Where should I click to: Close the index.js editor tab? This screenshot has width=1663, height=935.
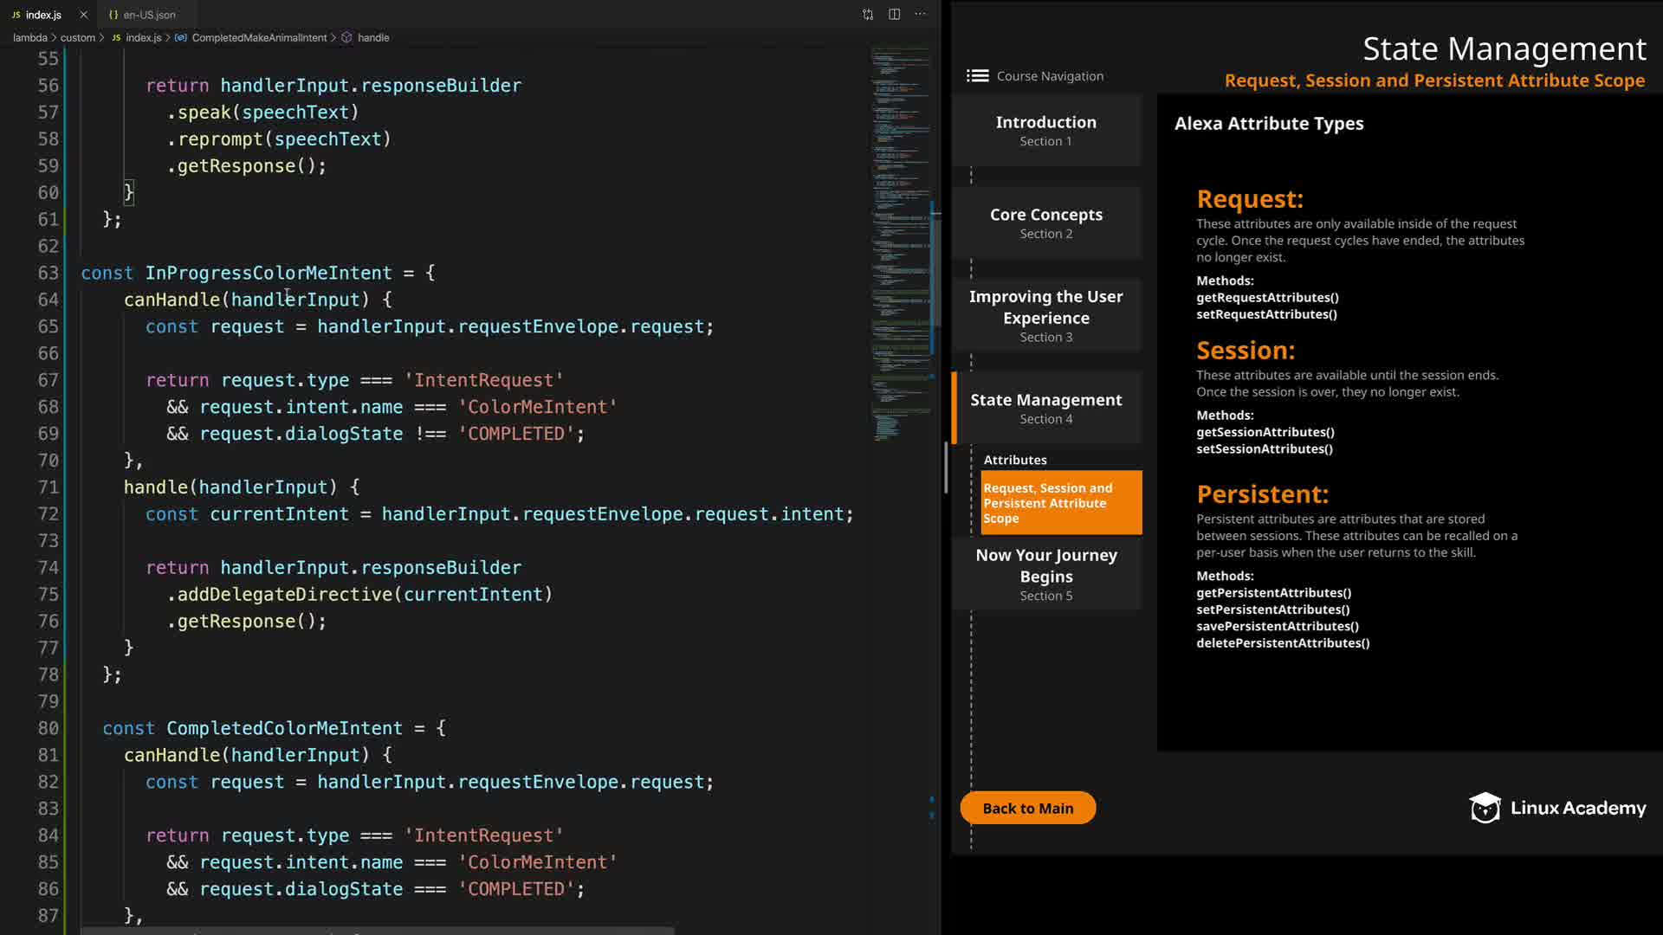pyautogui.click(x=83, y=15)
